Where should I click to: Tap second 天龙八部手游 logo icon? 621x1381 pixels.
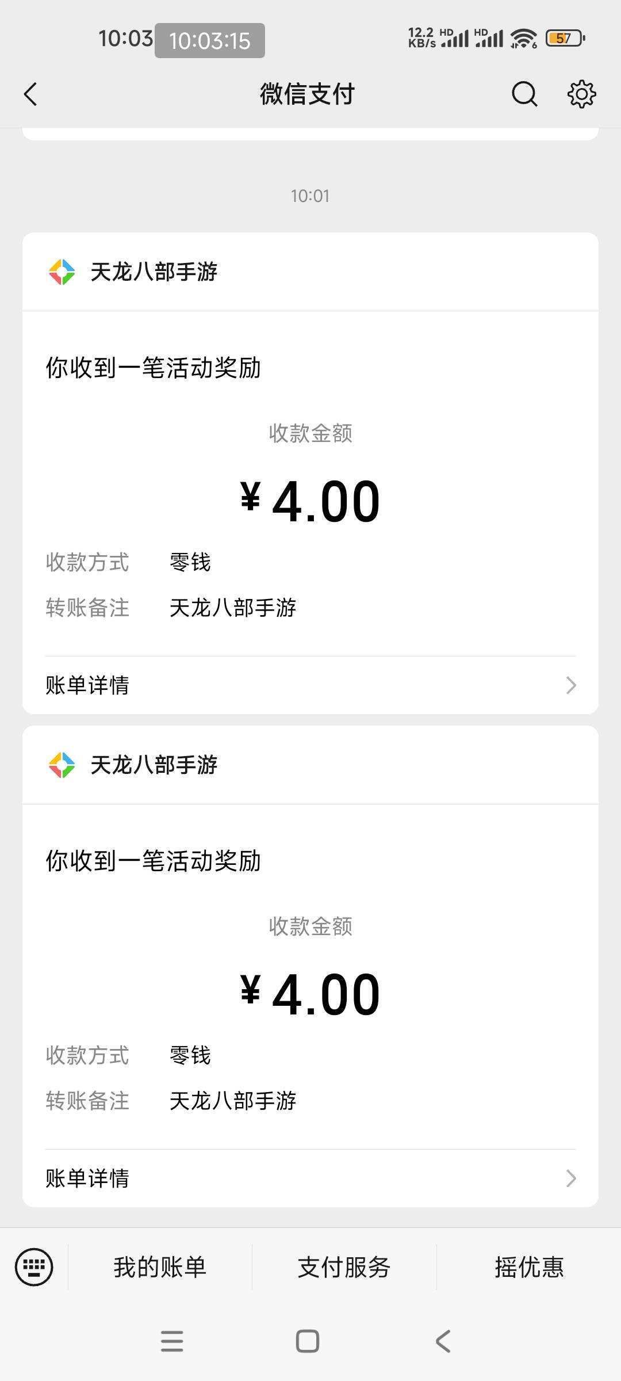coord(62,765)
